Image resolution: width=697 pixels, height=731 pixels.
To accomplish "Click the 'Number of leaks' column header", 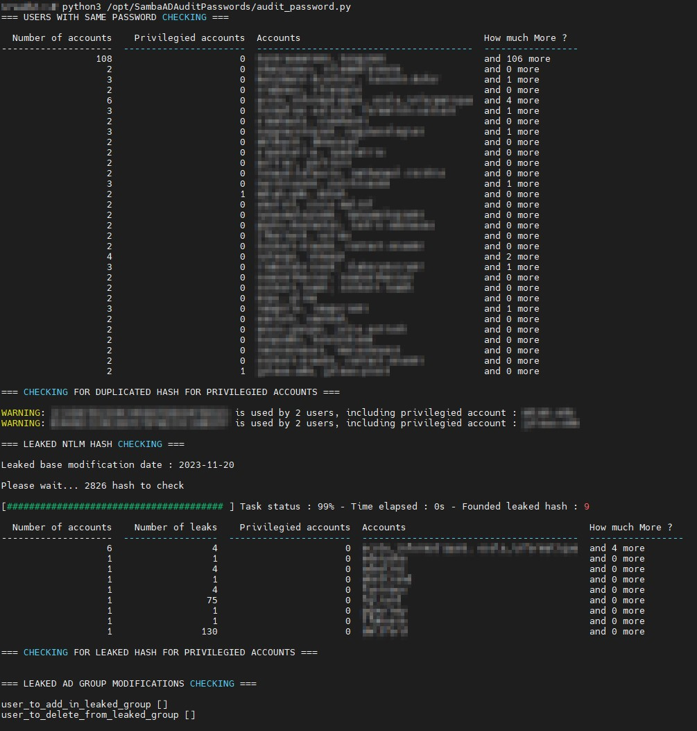I will pyautogui.click(x=175, y=528).
